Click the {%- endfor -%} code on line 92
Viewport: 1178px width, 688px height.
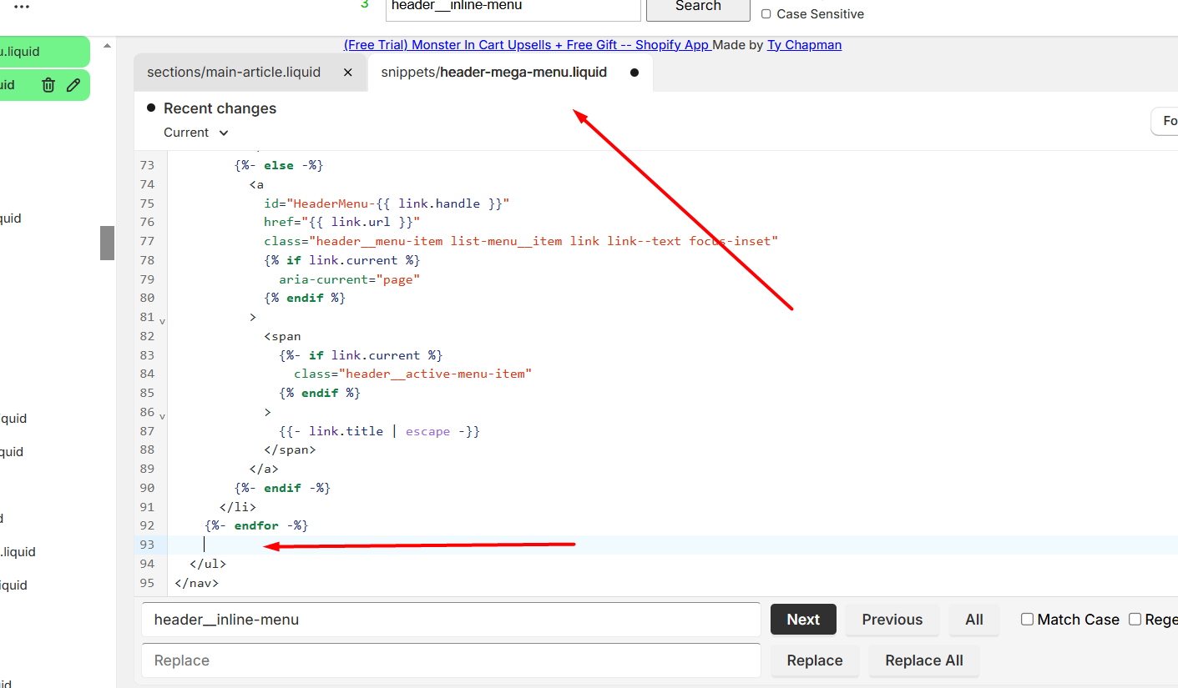pyautogui.click(x=256, y=525)
